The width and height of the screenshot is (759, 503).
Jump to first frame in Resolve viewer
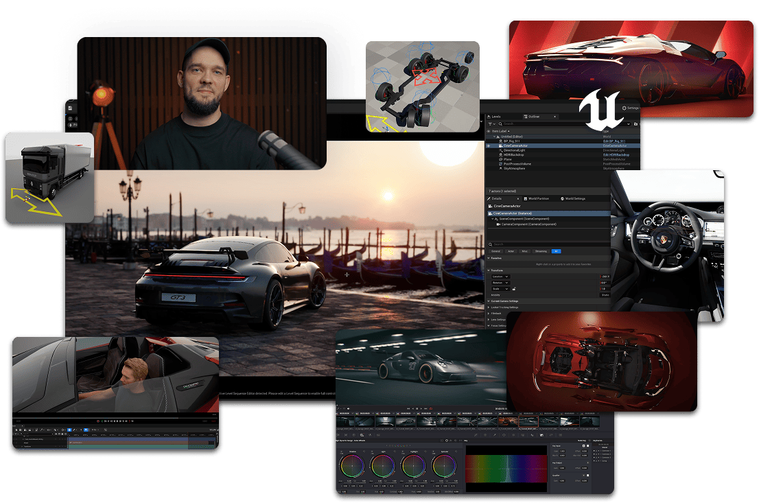(x=408, y=408)
